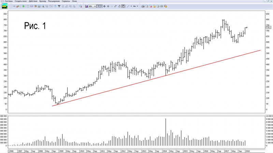Expand the Aa text tool dropdown
273x153 pixels.
coord(138,6)
